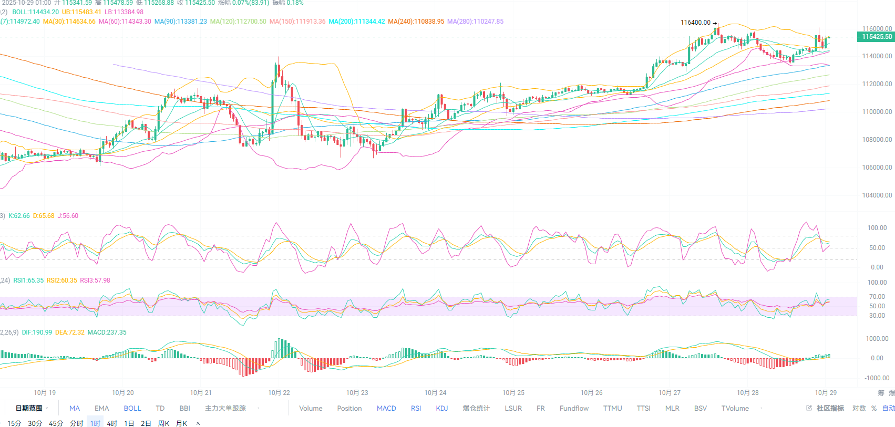
Task: Show the 爆仓统计 liquidation indicator
Action: coord(476,408)
